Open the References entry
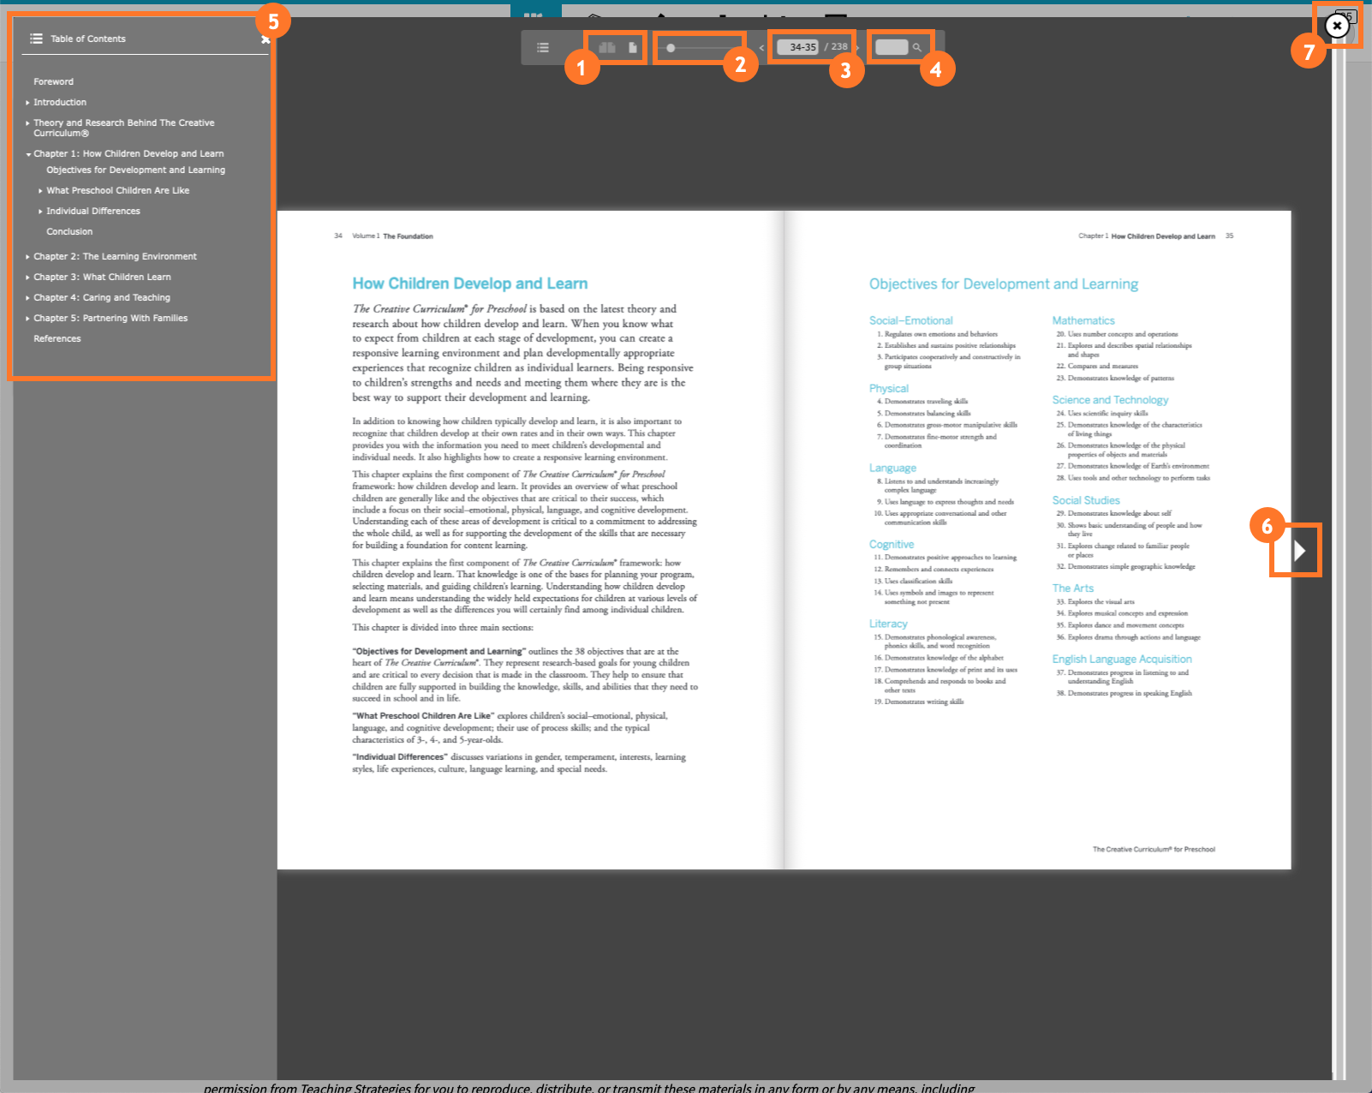This screenshot has width=1372, height=1093. pyautogui.click(x=57, y=338)
